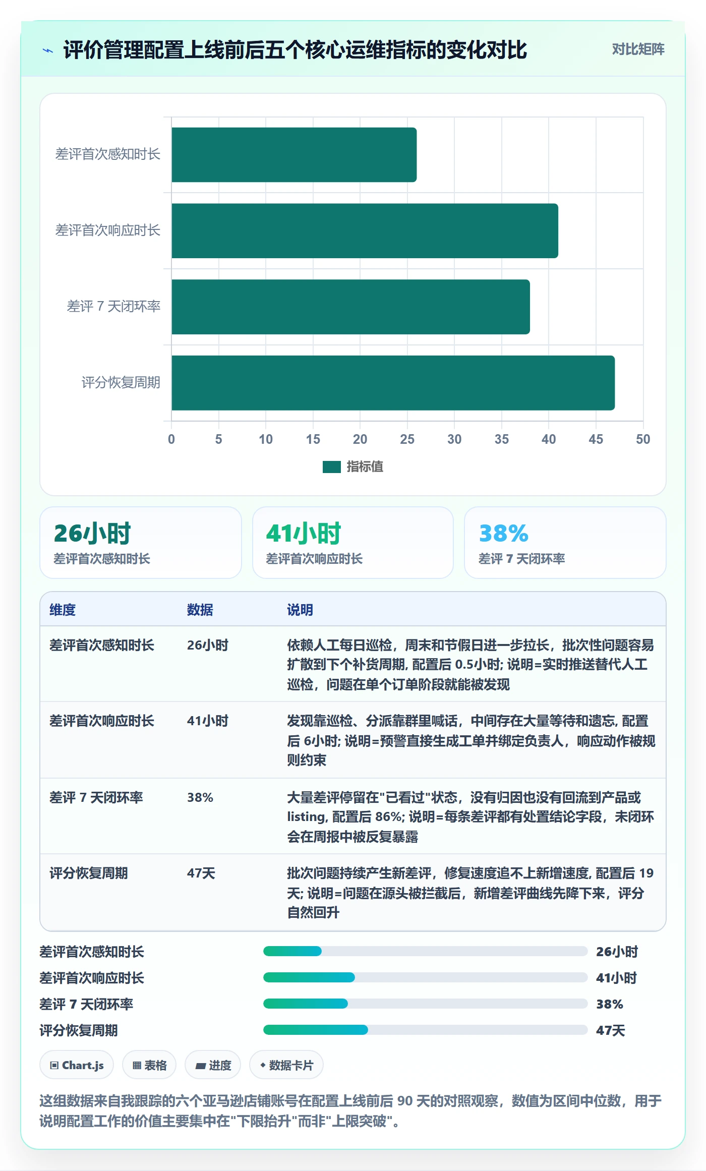Click the 38% table cell
Viewport: 706px width, 1171px height.
pos(200,798)
